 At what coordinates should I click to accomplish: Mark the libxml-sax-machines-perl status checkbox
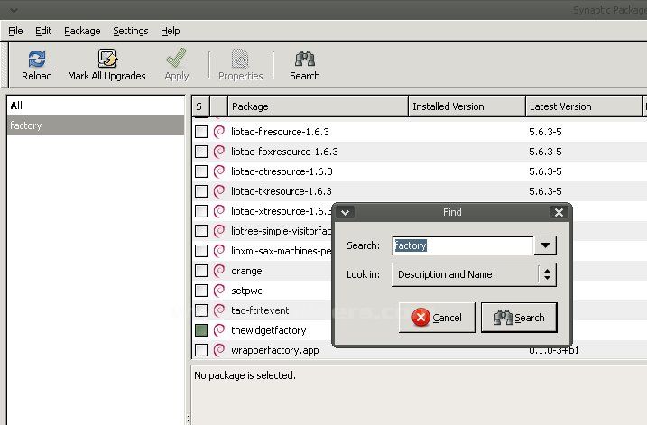click(x=201, y=251)
